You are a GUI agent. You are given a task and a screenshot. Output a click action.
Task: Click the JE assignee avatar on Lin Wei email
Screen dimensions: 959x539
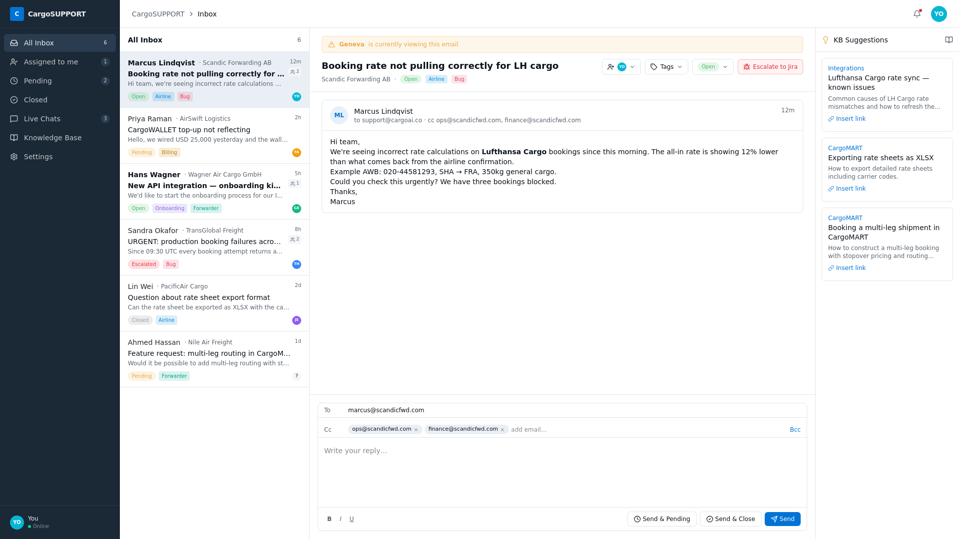pyautogui.click(x=297, y=320)
